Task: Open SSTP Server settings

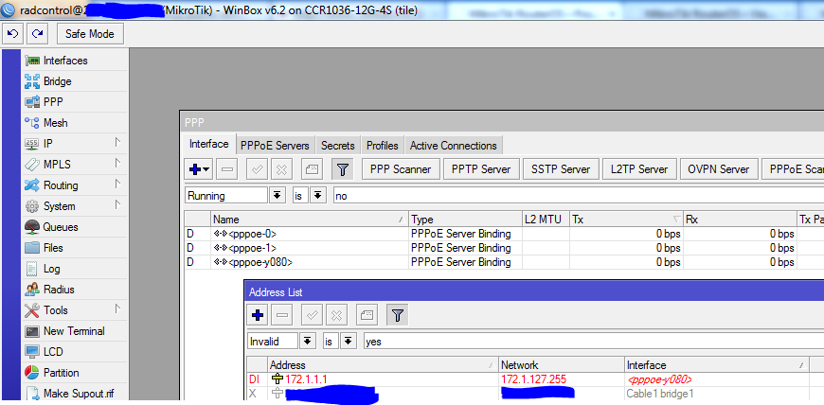Action: pos(560,169)
